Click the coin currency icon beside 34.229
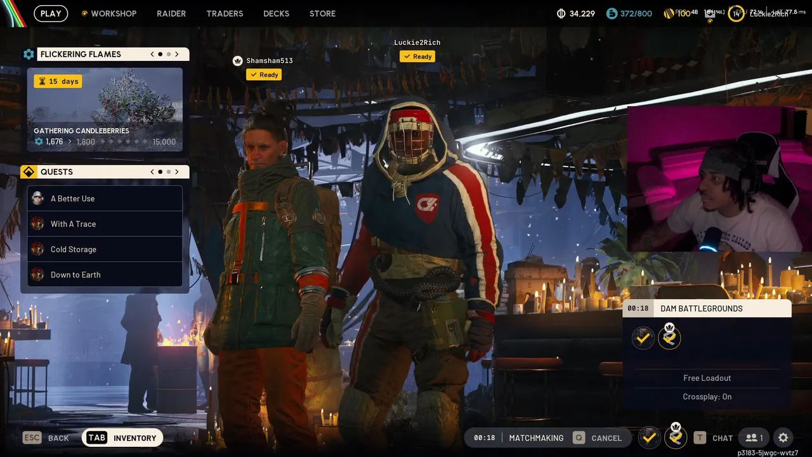Image resolution: width=812 pixels, height=457 pixels. 561,13
